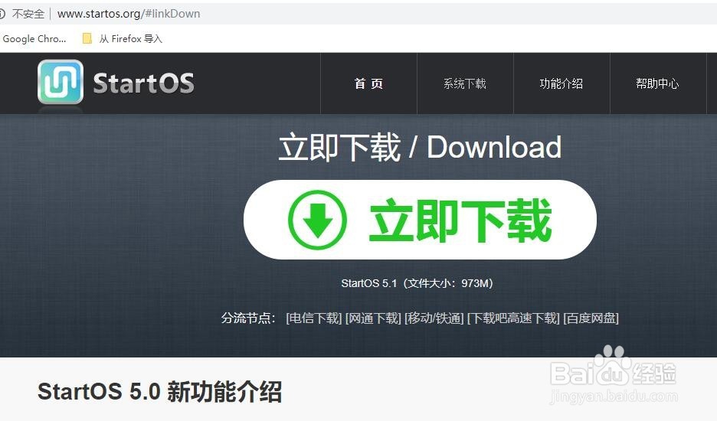Open the 从 Firefox 导入 bookmark folder
This screenshot has width=717, height=421.
point(122,39)
